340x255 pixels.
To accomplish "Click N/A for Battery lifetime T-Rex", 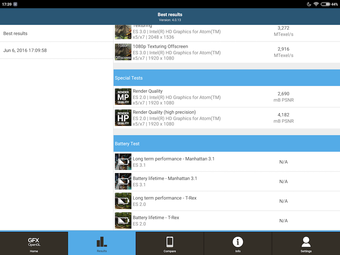I will (x=284, y=221).
